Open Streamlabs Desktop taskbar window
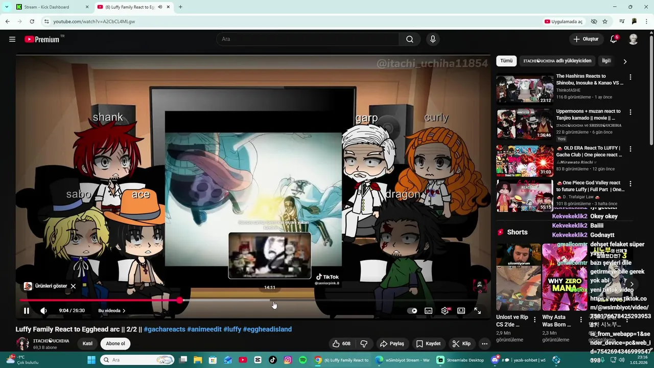 point(460,360)
